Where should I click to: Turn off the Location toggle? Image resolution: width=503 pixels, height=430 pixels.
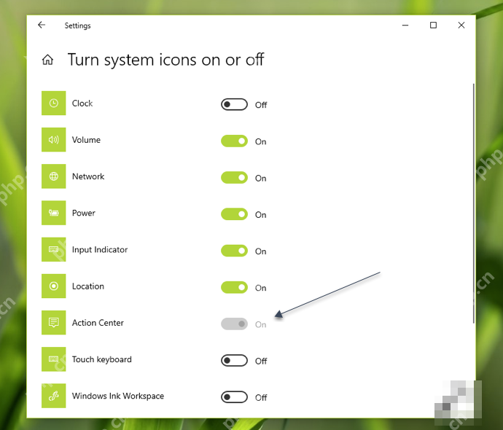tap(234, 287)
